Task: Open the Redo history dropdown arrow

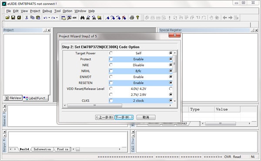Action: [x=57, y=18]
